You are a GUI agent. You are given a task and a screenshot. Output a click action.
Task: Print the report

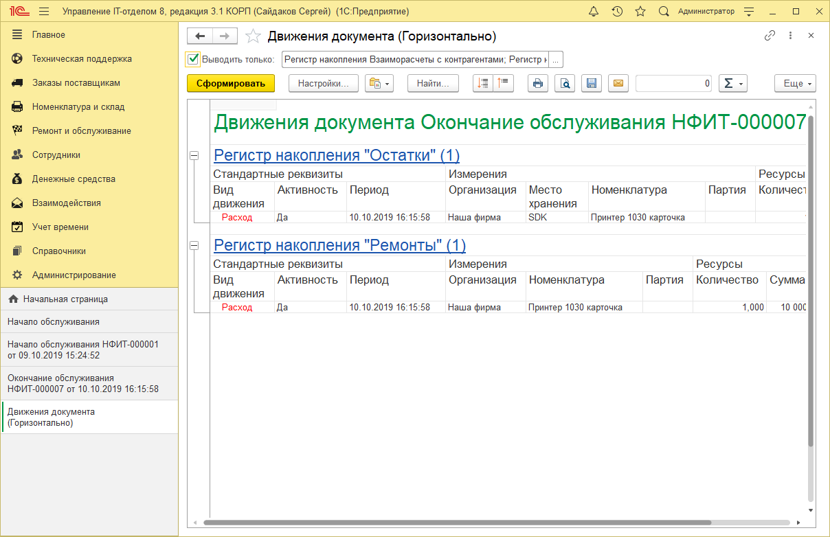(x=538, y=83)
